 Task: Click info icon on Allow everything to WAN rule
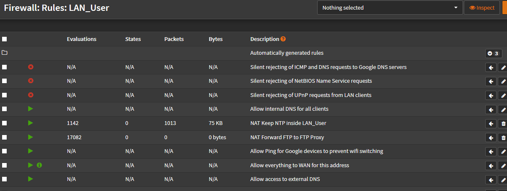pos(39,165)
